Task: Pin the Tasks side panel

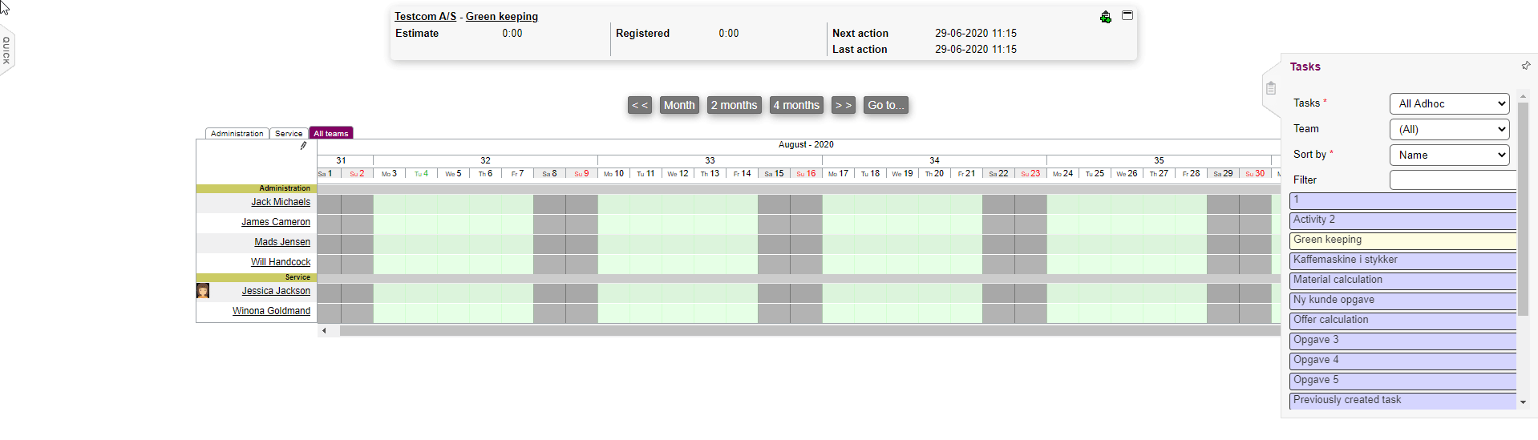Action: [1525, 66]
